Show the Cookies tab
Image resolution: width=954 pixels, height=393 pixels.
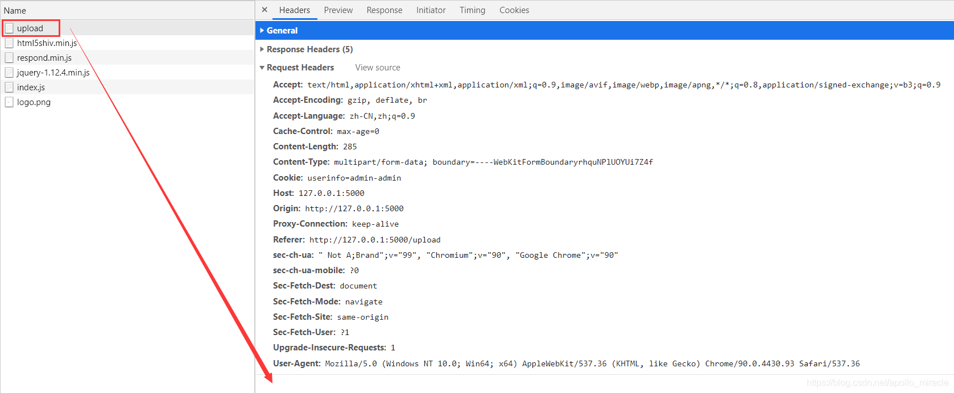[x=514, y=10]
